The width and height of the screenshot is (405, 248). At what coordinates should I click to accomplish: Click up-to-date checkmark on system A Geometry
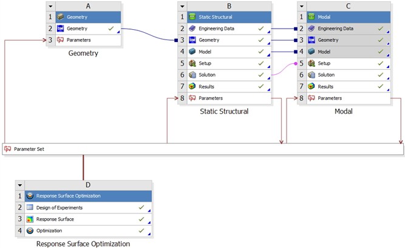[111, 28]
